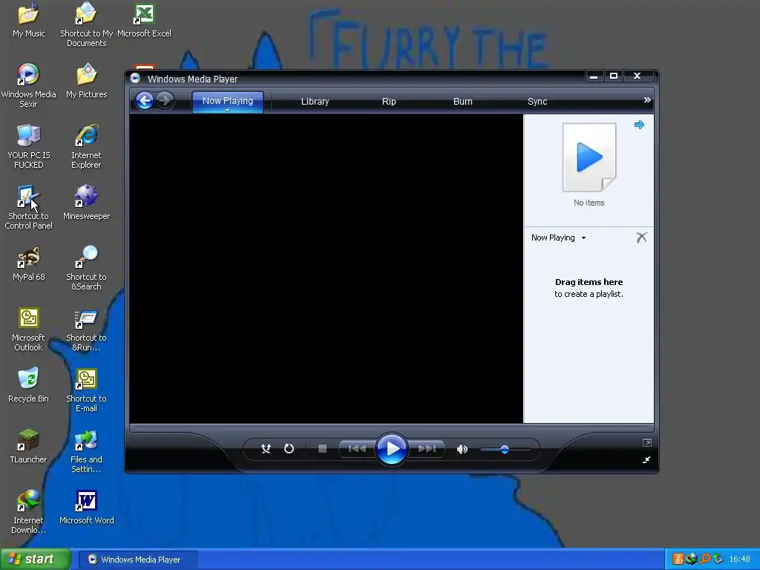Image resolution: width=760 pixels, height=570 pixels.
Task: Click the Media Player title bar icon
Action: pyautogui.click(x=135, y=78)
